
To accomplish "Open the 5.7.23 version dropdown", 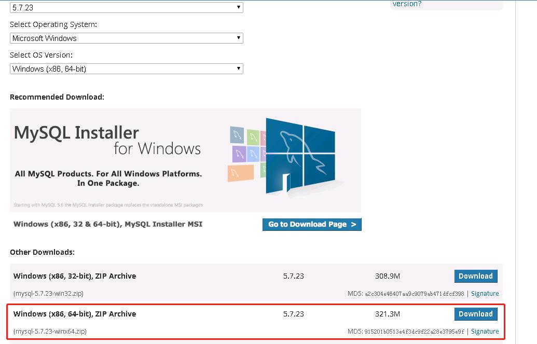I will [127, 7].
